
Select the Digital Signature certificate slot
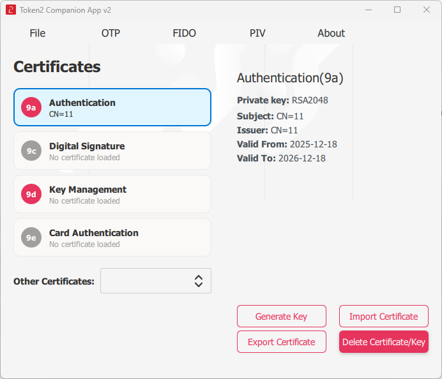point(112,151)
